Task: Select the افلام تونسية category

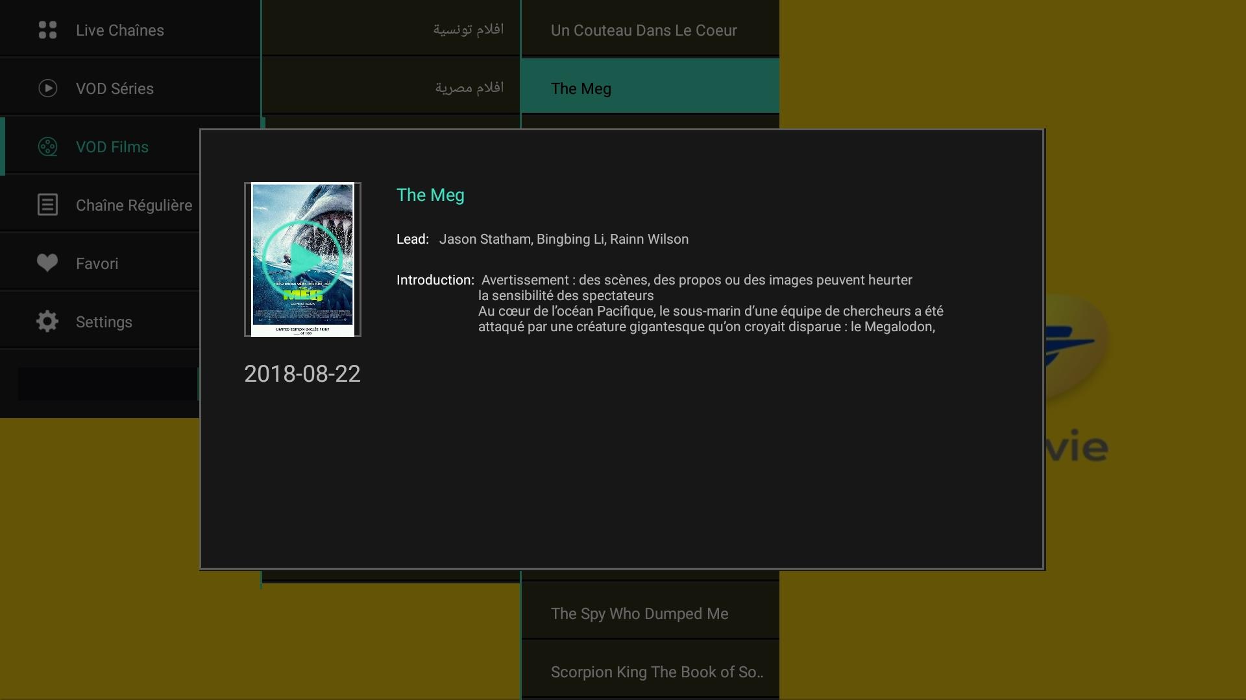Action: point(391,28)
